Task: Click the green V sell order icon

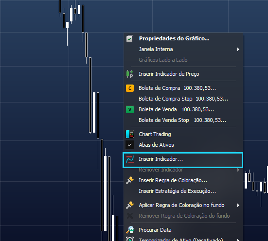Action: click(x=130, y=109)
